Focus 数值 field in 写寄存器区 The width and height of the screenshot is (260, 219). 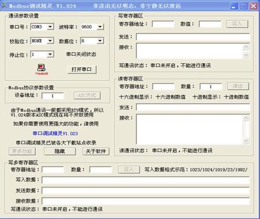210,24
